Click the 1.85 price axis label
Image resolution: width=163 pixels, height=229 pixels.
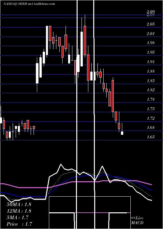pos(151,81)
